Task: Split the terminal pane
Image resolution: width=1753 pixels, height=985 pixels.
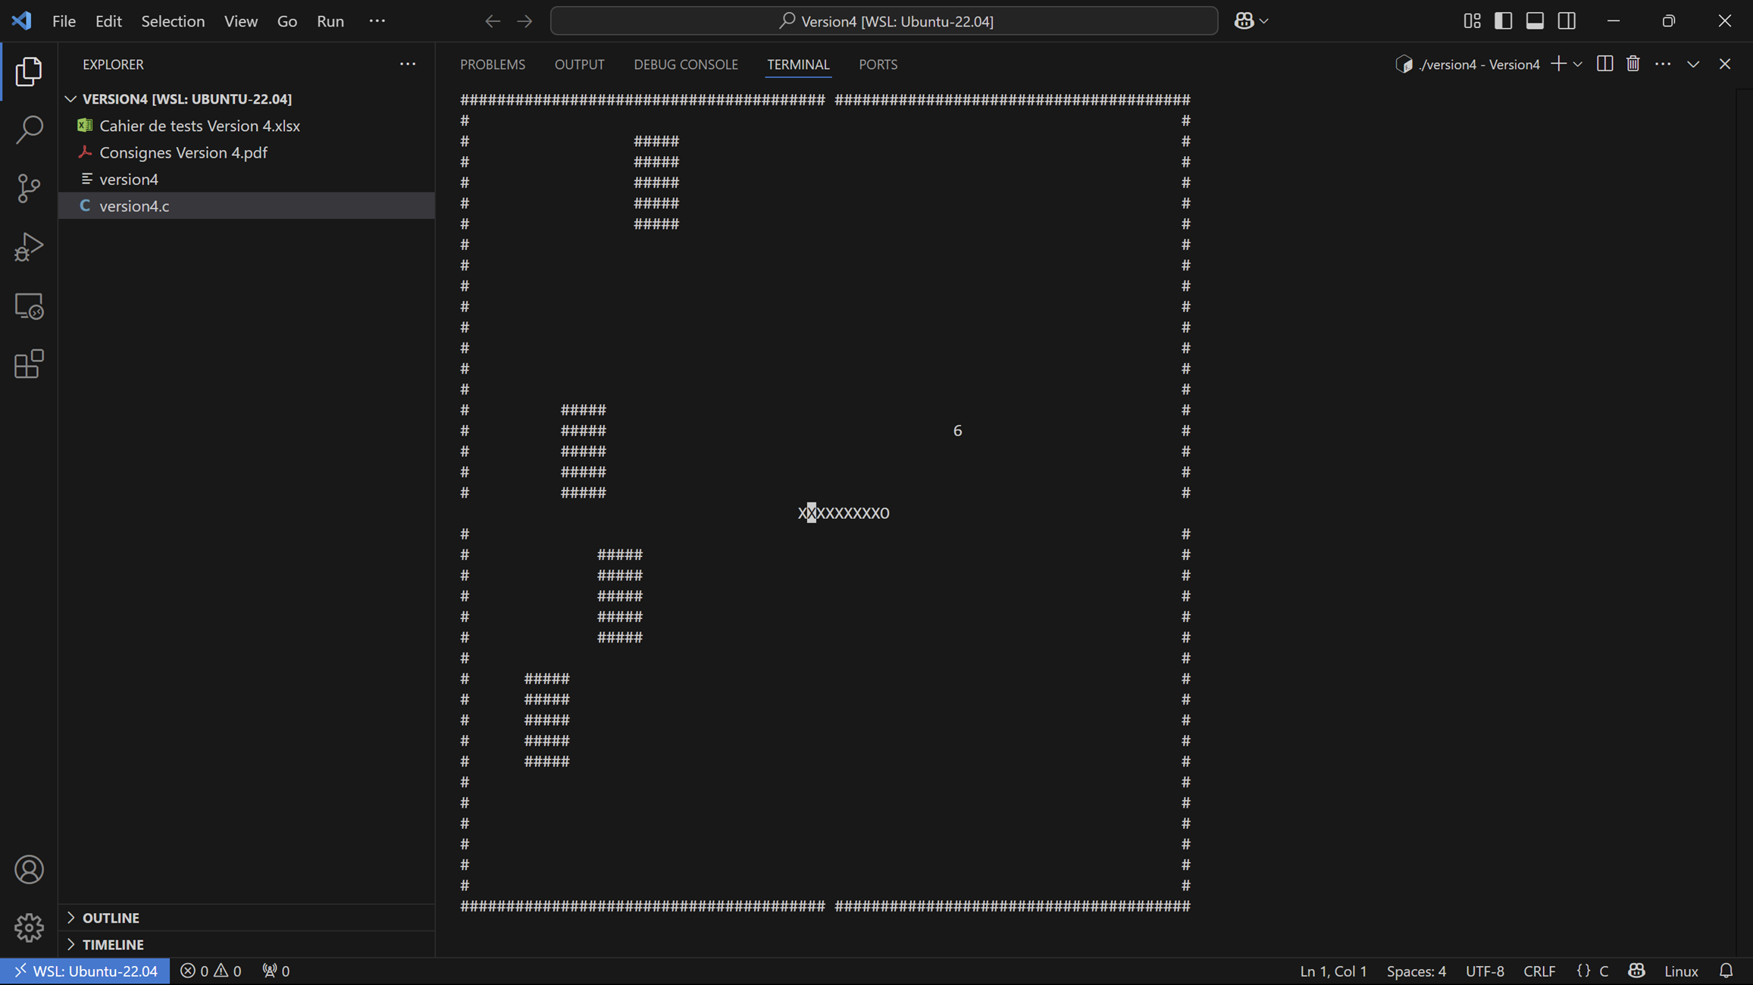Action: [1604, 64]
